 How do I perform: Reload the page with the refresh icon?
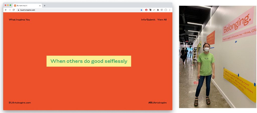14,10
